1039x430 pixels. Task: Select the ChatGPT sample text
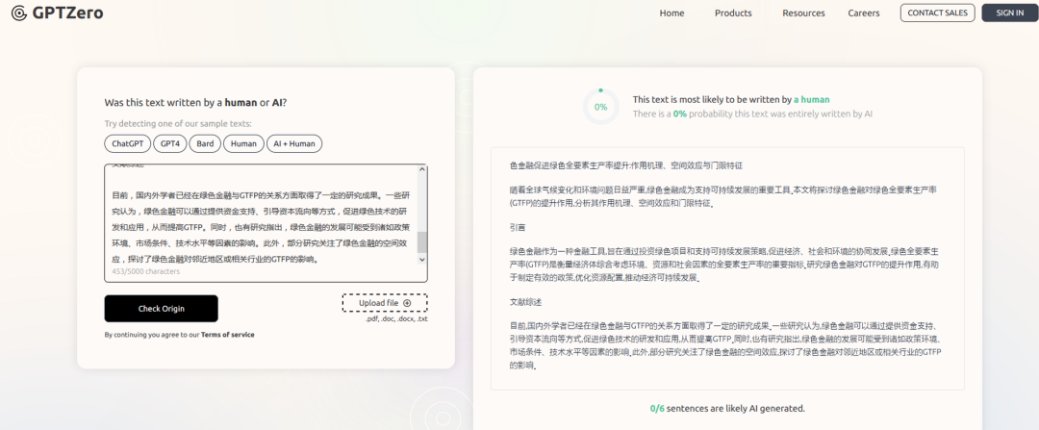127,143
